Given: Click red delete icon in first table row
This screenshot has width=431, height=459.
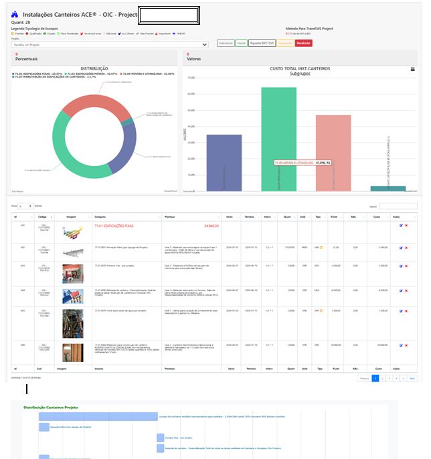Looking at the screenshot, I should click(x=406, y=225).
